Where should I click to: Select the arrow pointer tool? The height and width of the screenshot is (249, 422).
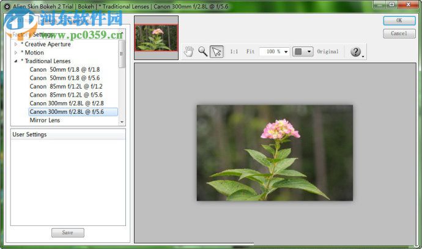click(217, 51)
